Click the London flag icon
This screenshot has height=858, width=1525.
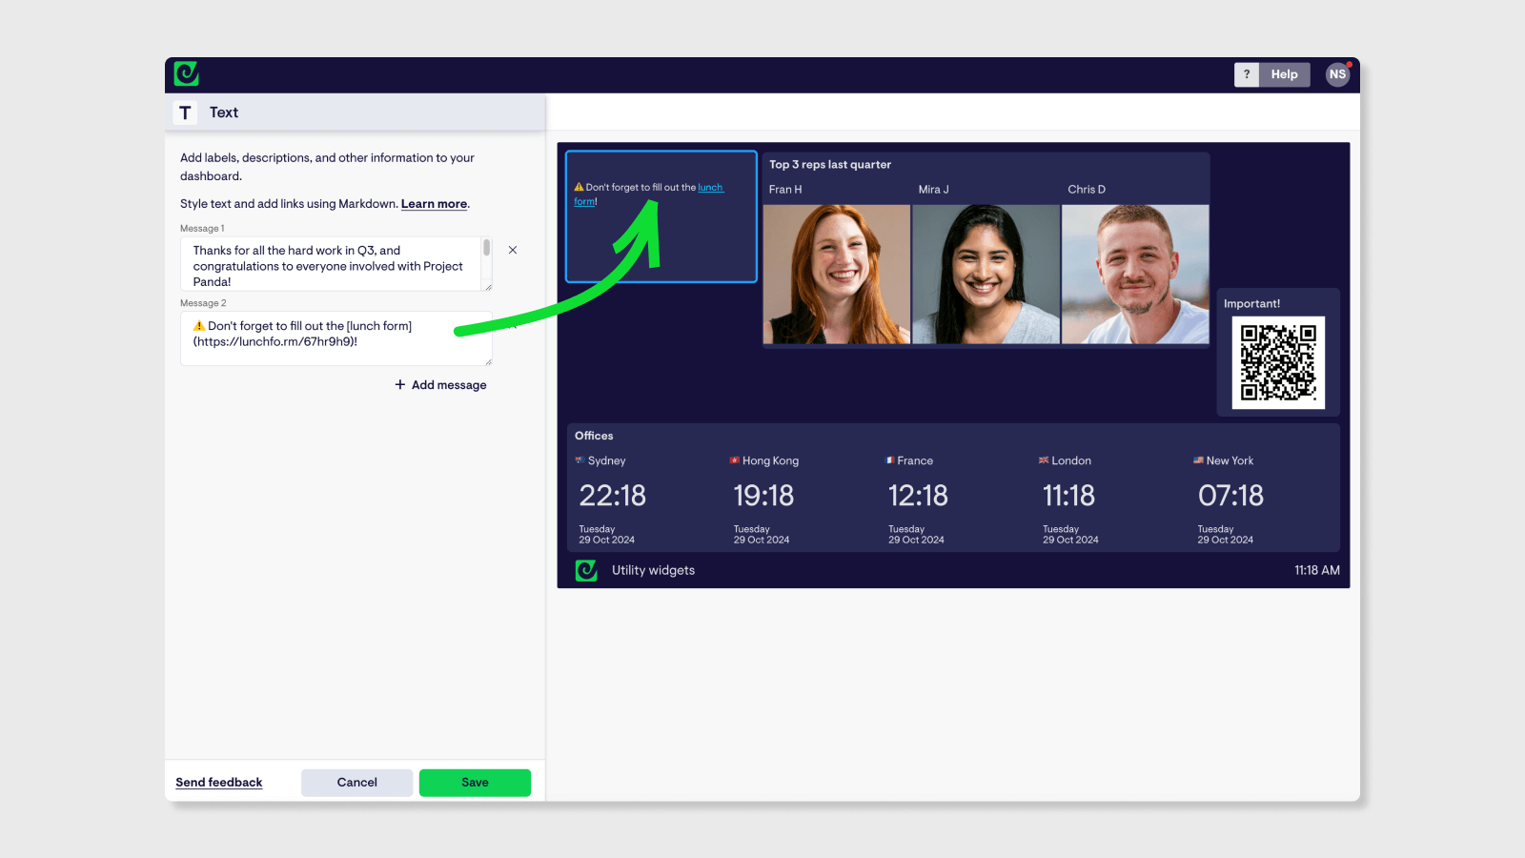coord(1044,460)
